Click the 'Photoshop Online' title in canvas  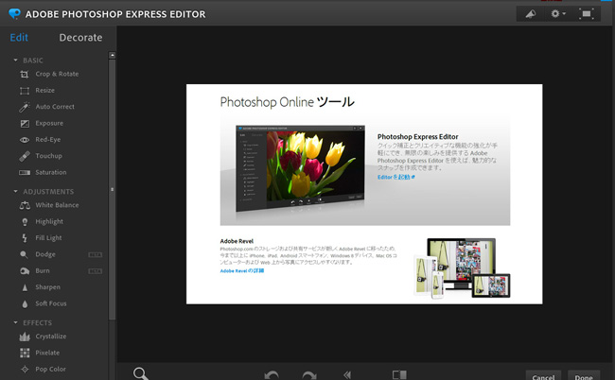click(267, 102)
